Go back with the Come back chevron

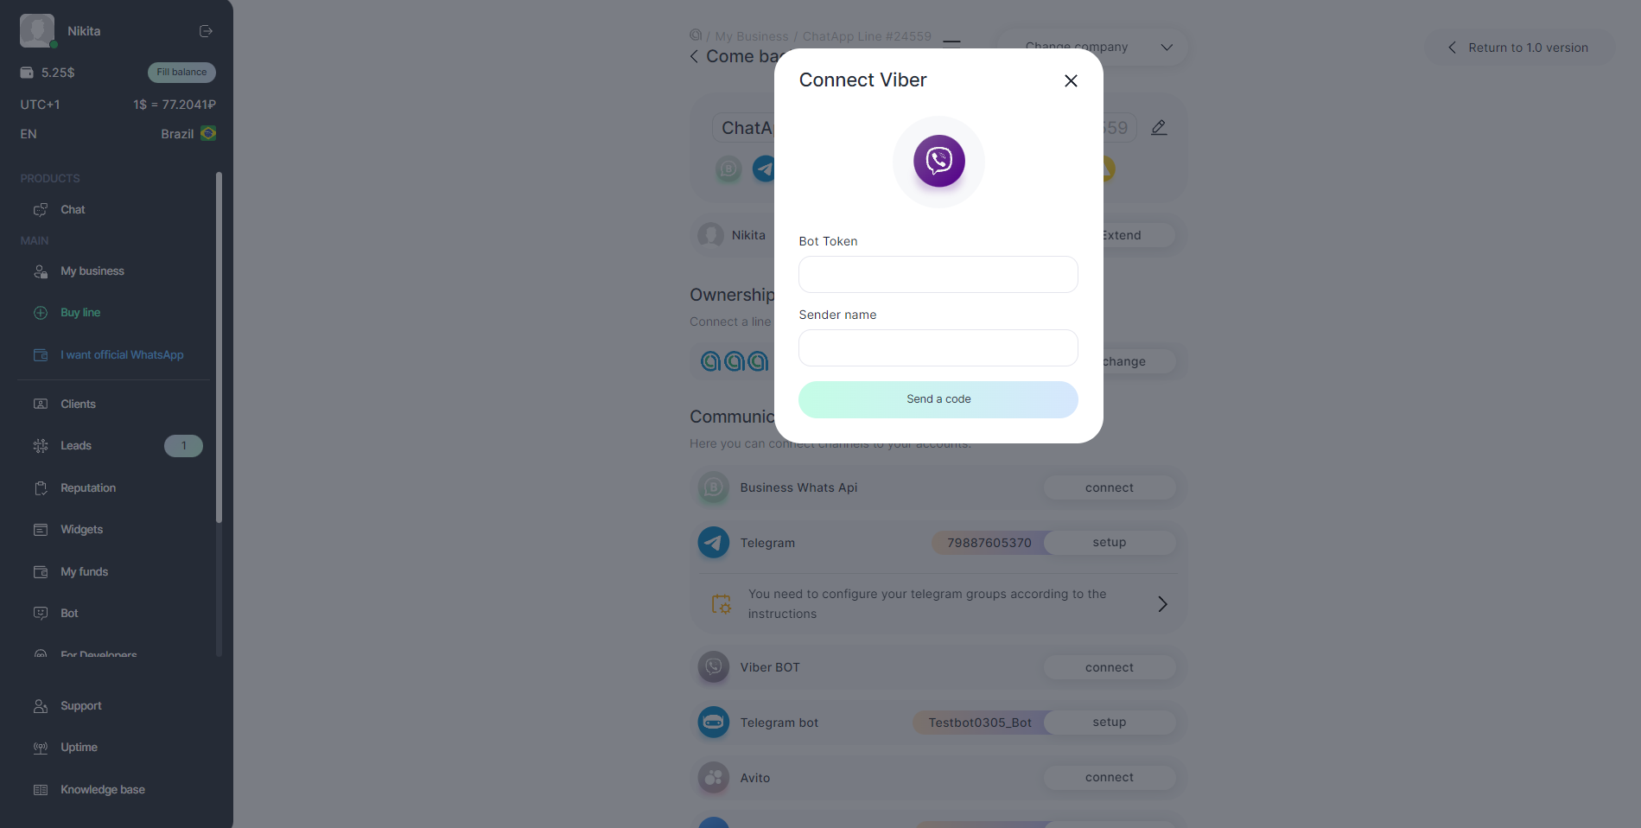coord(694,57)
